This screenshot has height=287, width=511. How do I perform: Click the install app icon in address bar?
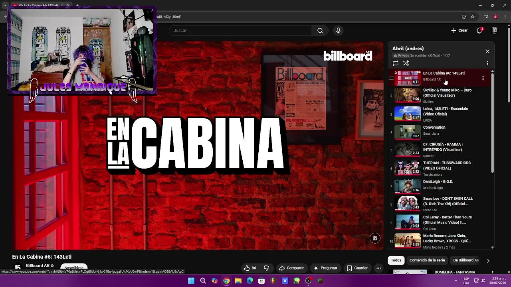[464, 17]
